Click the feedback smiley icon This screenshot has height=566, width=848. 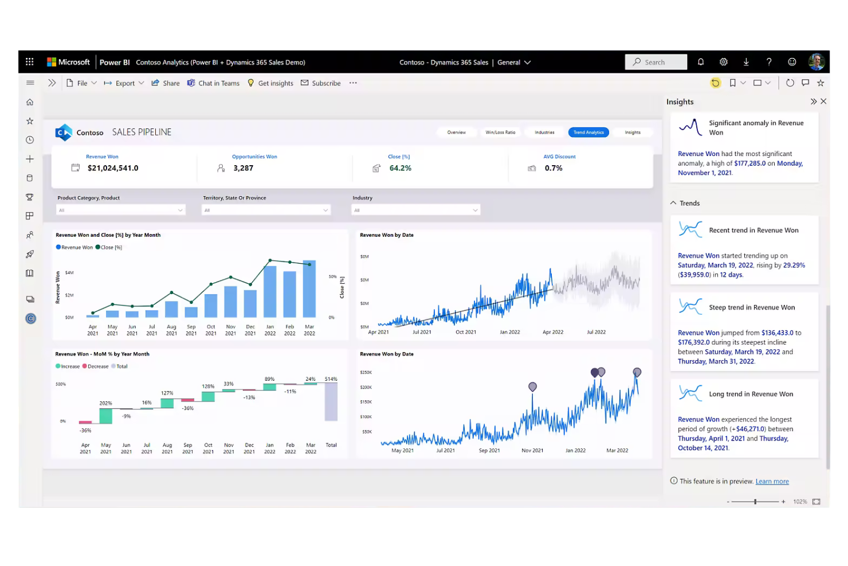(x=792, y=62)
